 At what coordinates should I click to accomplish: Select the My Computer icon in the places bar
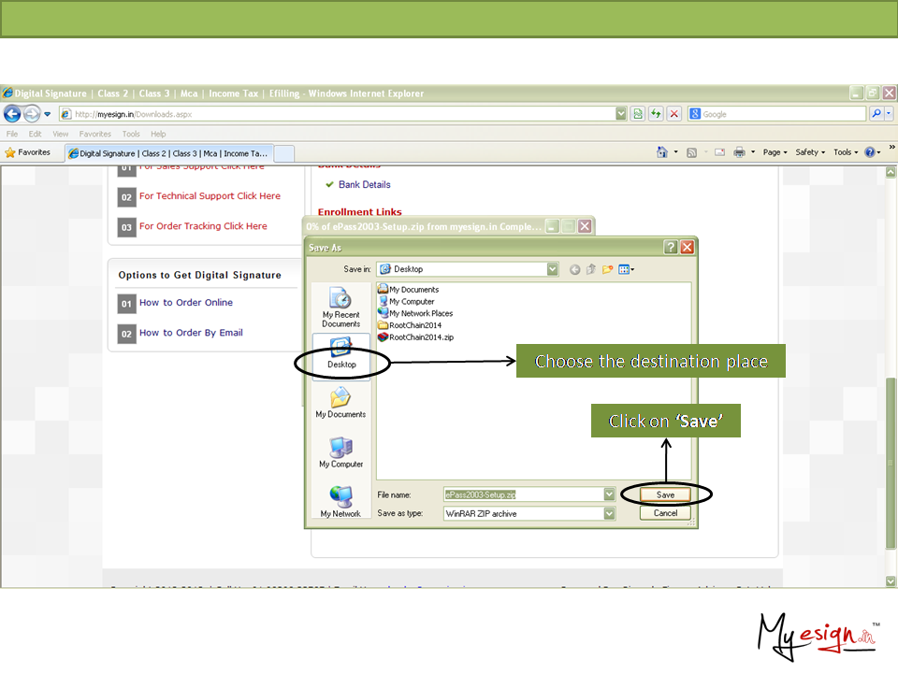[x=340, y=452]
